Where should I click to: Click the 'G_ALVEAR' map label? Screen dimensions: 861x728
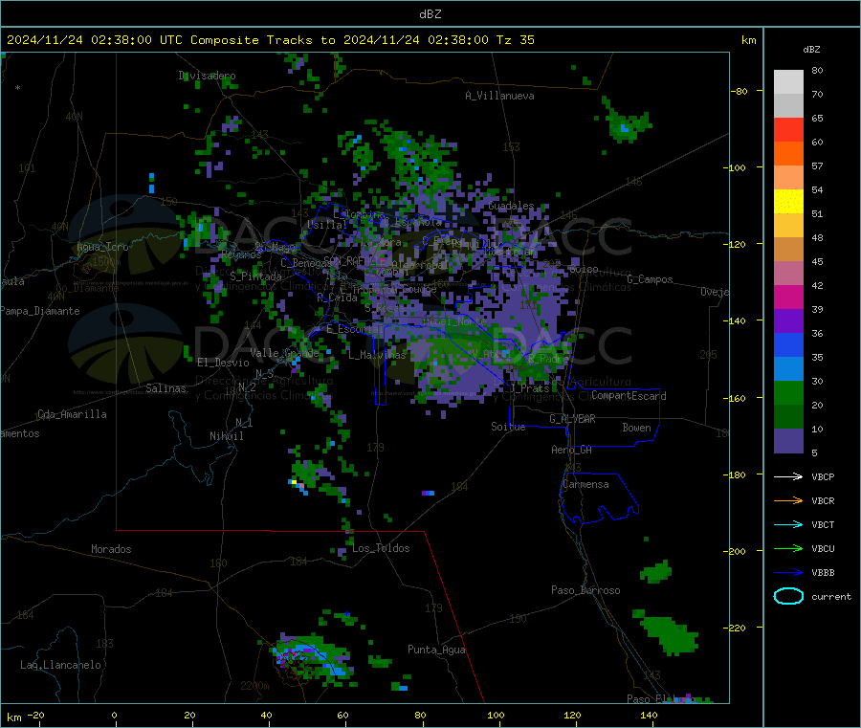(572, 419)
